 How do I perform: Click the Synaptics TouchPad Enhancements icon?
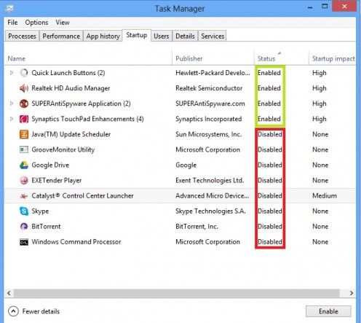(x=24, y=119)
